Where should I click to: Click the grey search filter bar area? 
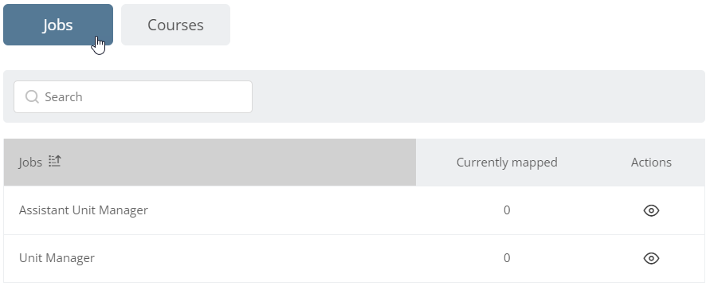(477, 96)
